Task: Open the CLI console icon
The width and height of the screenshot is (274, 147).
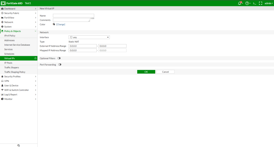Action: [x=255, y=3]
